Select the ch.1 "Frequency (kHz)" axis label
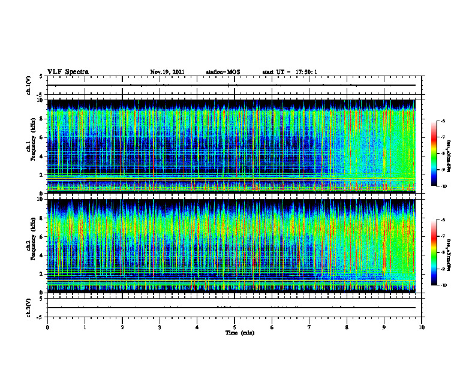475x367 pixels. [x=34, y=140]
